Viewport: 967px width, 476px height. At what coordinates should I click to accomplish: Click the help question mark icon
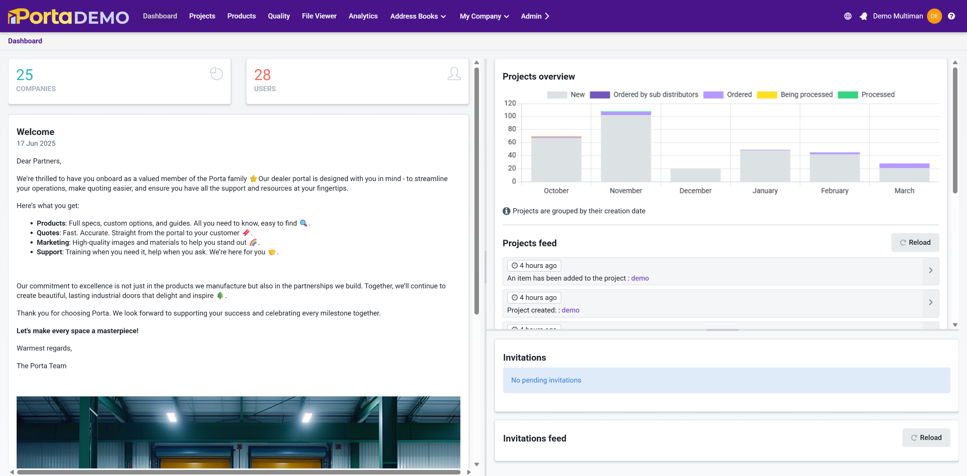pos(951,16)
